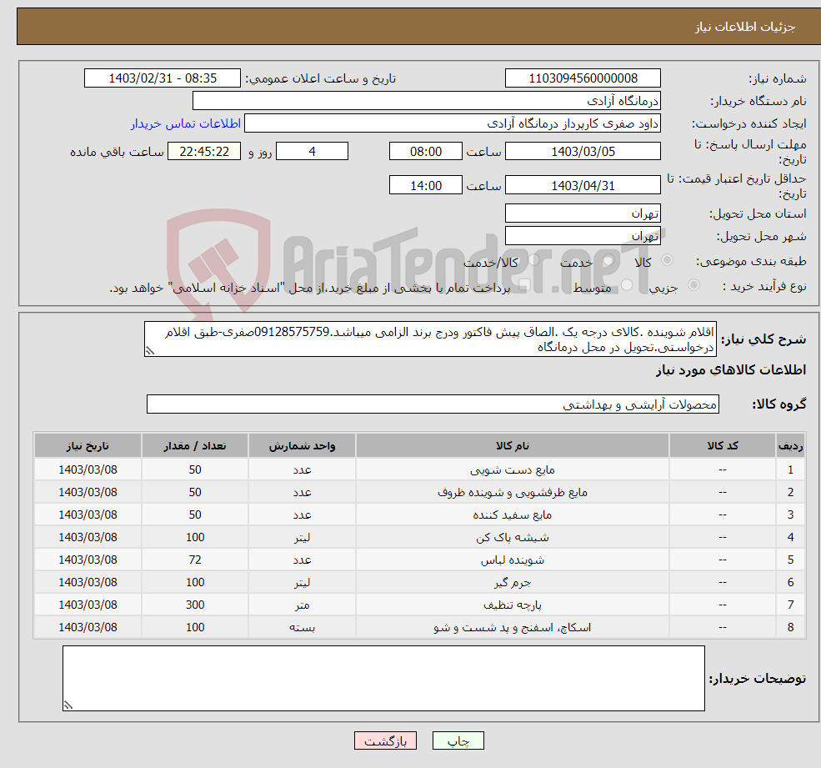Viewport: 821px width, 768px height.
Task: Click the شیشه پاک کن item name
Action: (512, 538)
